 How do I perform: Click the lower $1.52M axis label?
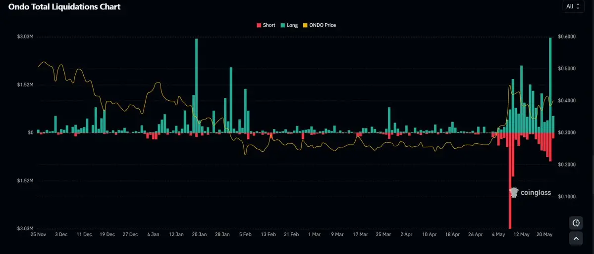coord(25,181)
